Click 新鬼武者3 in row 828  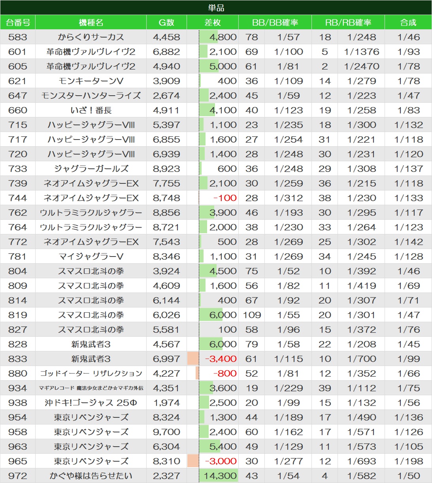[91, 344]
